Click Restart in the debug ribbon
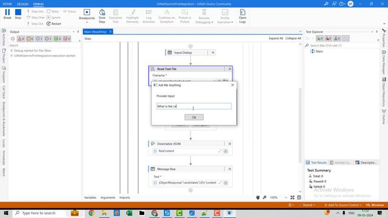The width and height of the screenshot is (388, 218). coord(54,24)
